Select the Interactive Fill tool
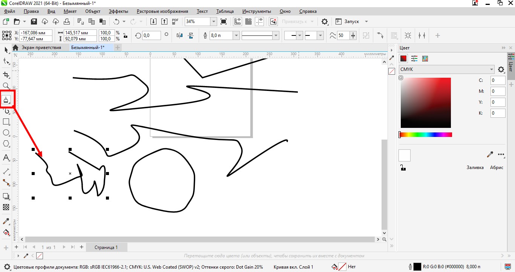Screen dimensions: 515x272 coord(6,232)
